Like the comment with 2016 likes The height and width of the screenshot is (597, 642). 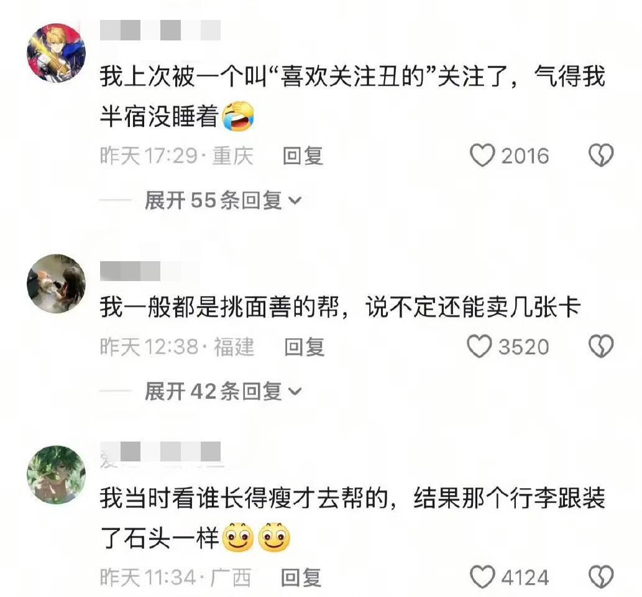coord(482,155)
